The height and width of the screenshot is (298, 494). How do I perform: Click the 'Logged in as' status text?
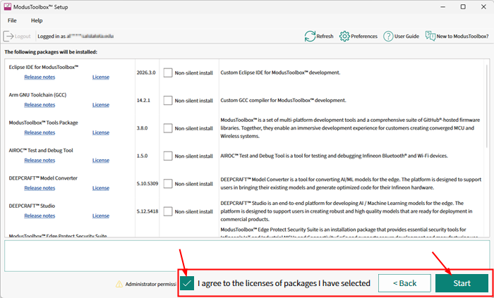76,36
